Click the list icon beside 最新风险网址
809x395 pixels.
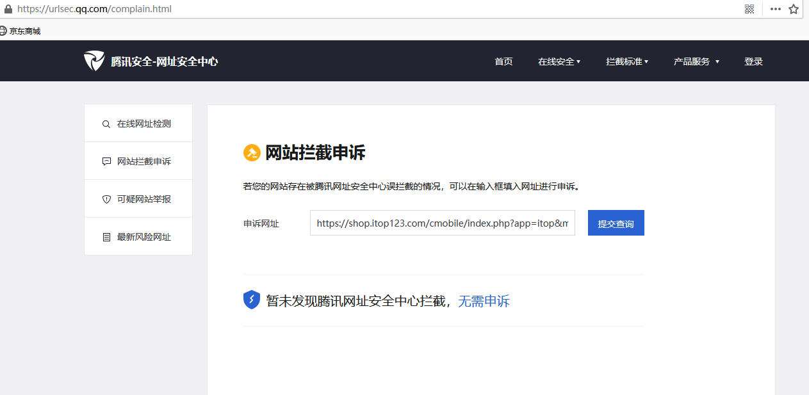point(106,237)
